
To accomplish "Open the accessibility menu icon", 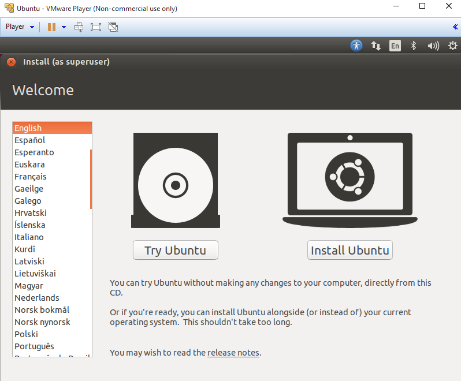I will tap(356, 46).
